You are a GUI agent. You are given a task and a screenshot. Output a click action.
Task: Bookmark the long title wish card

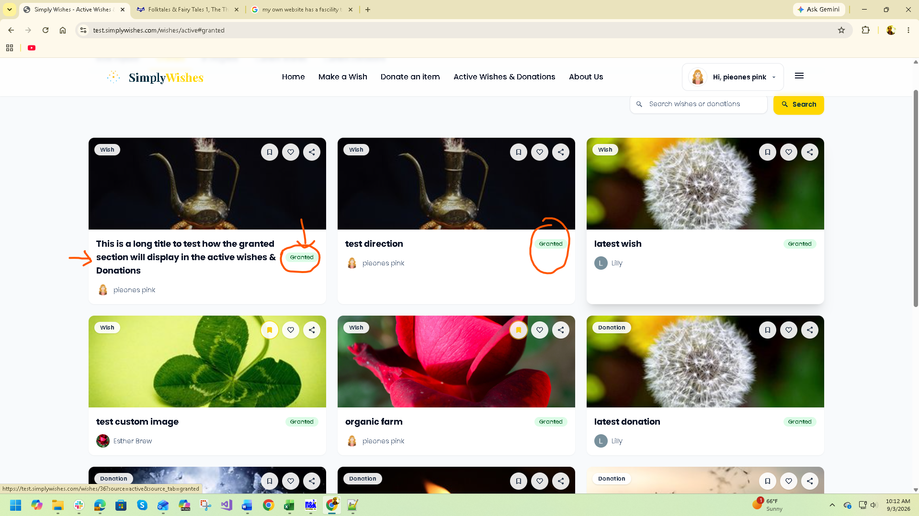coord(270,152)
